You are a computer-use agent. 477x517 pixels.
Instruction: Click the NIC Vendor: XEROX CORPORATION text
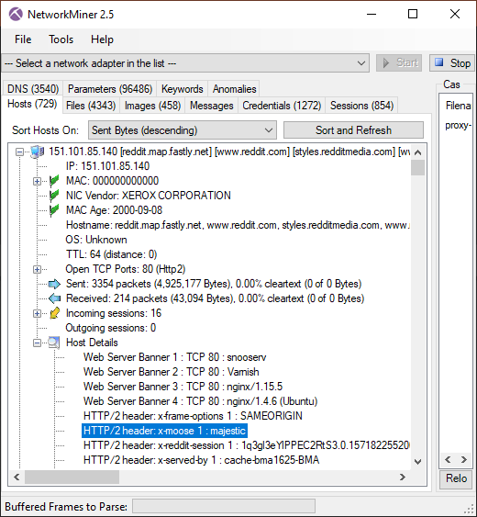(149, 196)
